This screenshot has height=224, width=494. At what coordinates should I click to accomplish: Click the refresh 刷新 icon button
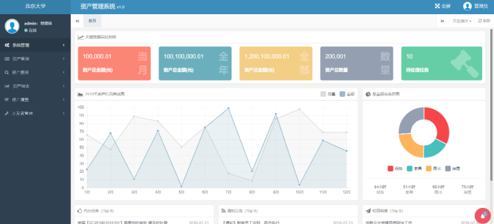[484, 21]
